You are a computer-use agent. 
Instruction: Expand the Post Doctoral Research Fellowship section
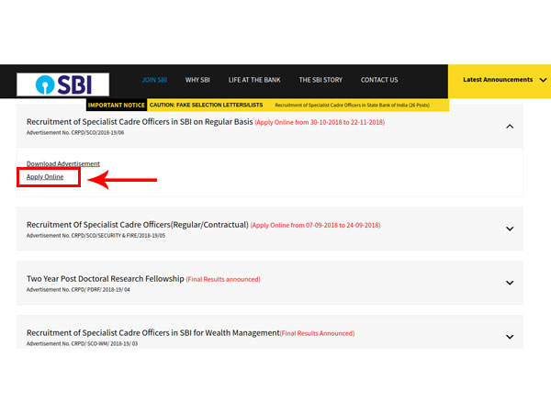pyautogui.click(x=510, y=283)
